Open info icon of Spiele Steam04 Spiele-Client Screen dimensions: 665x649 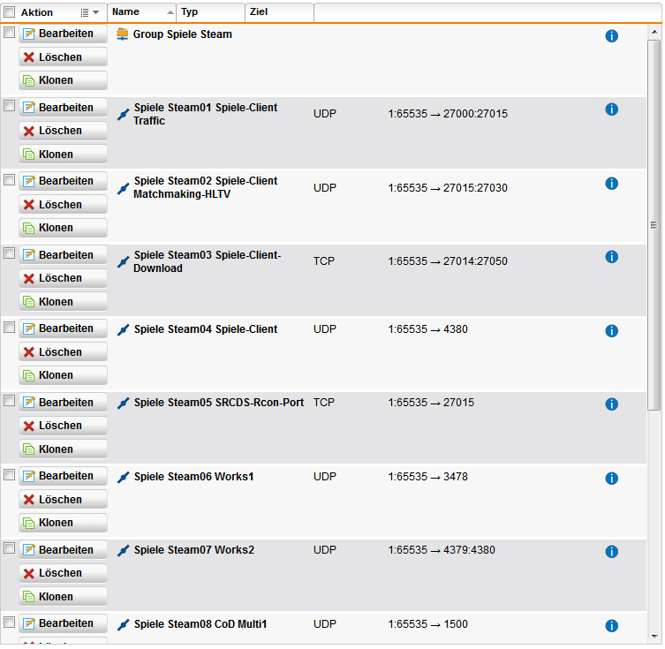tap(611, 330)
